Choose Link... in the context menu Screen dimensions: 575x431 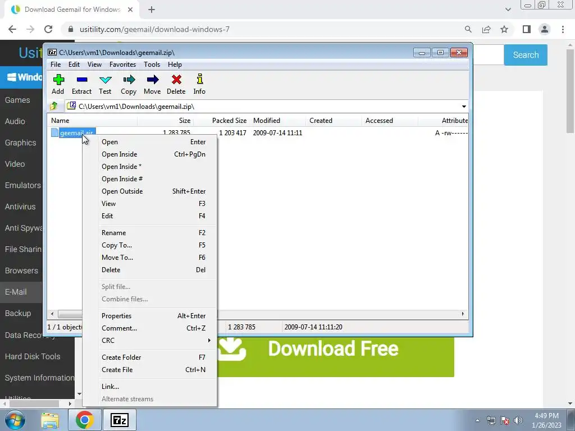[149, 387]
